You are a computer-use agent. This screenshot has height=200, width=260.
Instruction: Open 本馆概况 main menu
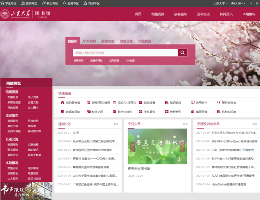point(249,14)
